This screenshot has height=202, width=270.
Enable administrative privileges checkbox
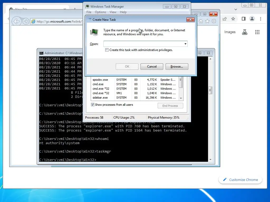107,50
